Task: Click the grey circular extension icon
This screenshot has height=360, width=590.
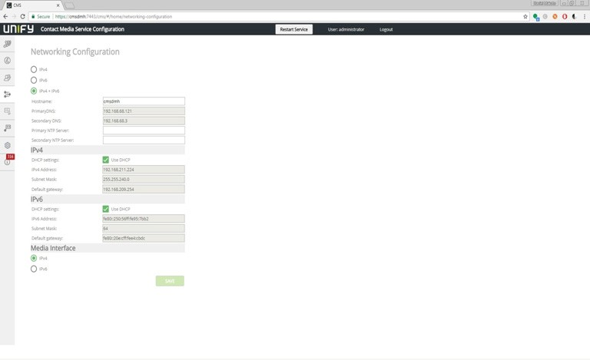Action: [x=545, y=17]
